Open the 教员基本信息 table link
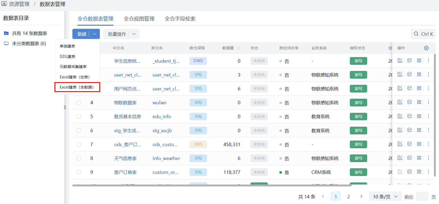439x204 pixels. (x=127, y=117)
